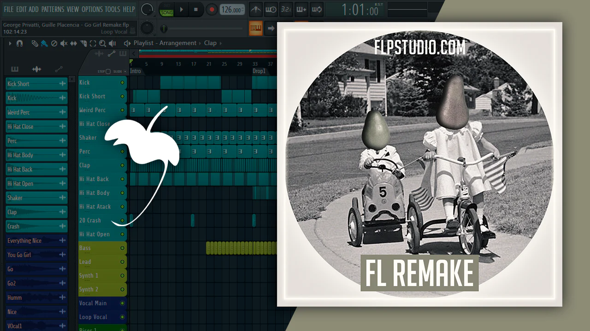Click the loop record keyboard icon

point(316,9)
